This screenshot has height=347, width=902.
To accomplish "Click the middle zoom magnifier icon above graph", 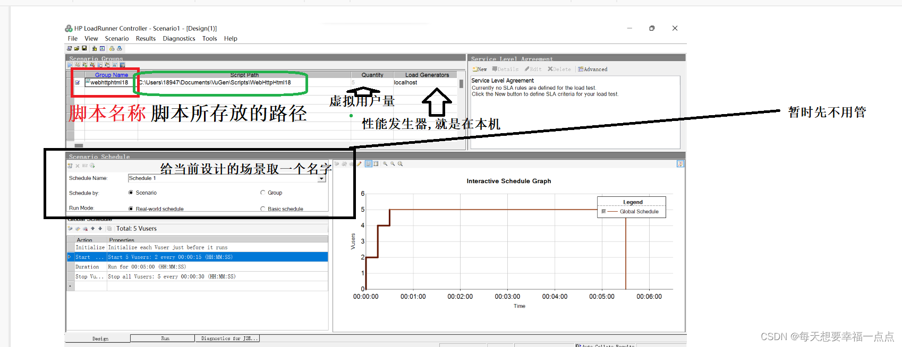I will (x=393, y=163).
